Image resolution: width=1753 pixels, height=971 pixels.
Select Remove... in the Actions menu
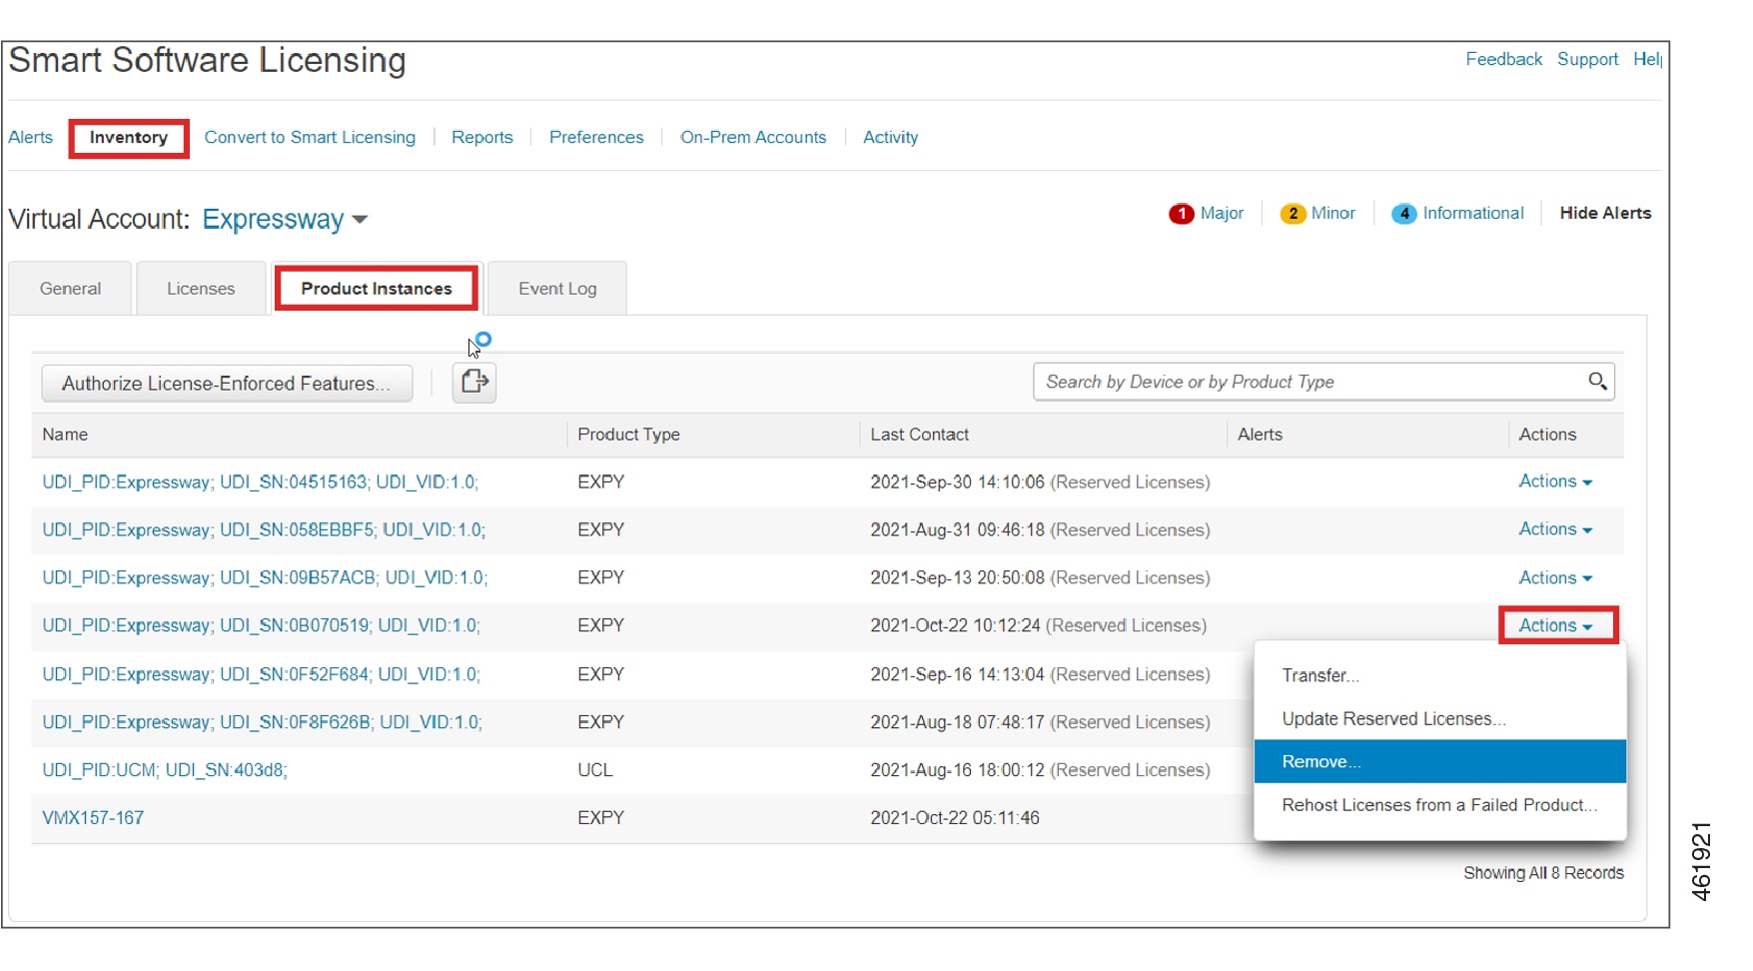(1439, 762)
